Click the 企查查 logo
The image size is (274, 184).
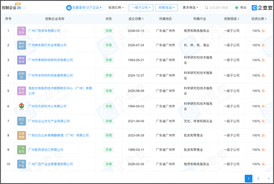tap(262, 8)
